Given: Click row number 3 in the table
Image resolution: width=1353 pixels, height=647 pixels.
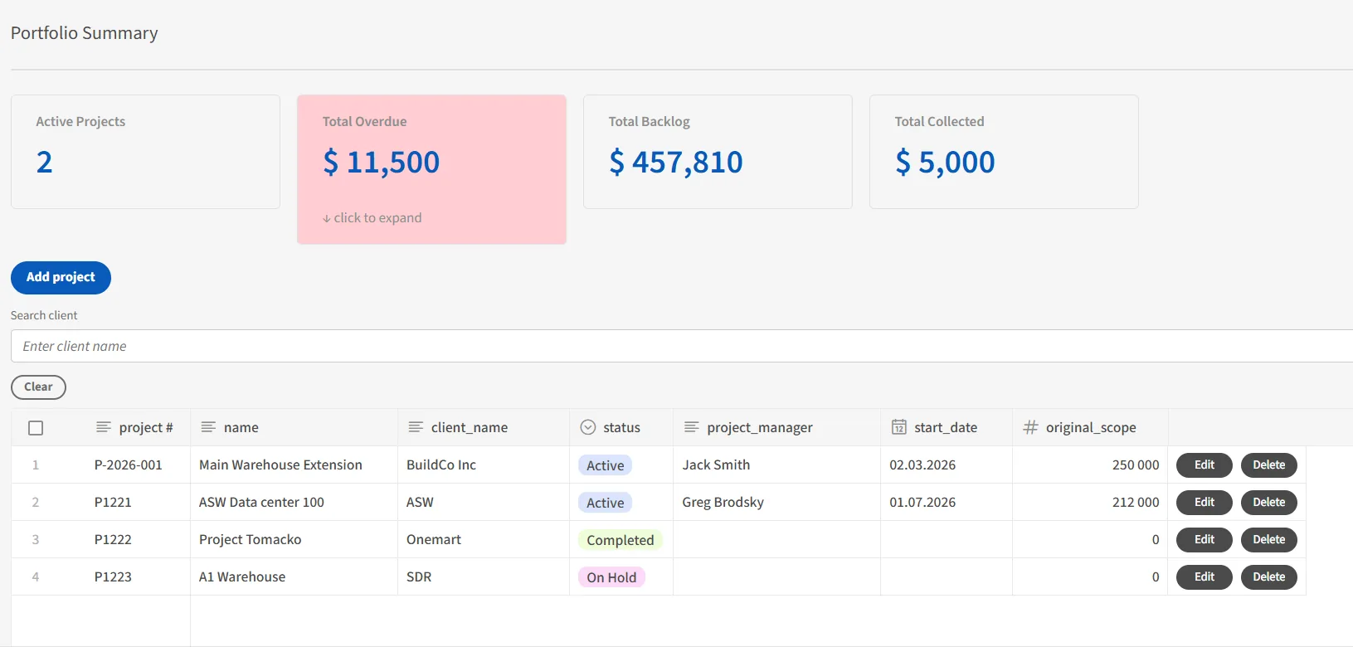Looking at the screenshot, I should 35,539.
